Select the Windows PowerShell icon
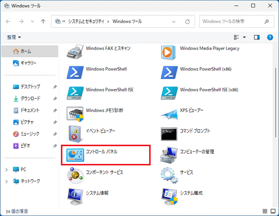This screenshot has width=279, height=216. pos(75,72)
